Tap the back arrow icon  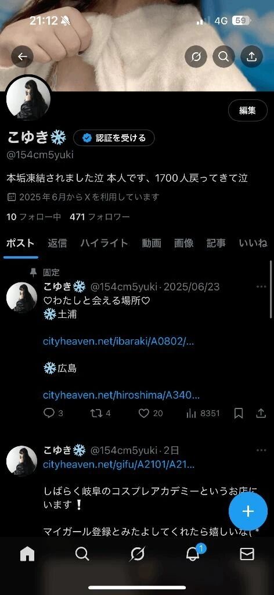[x=23, y=57]
